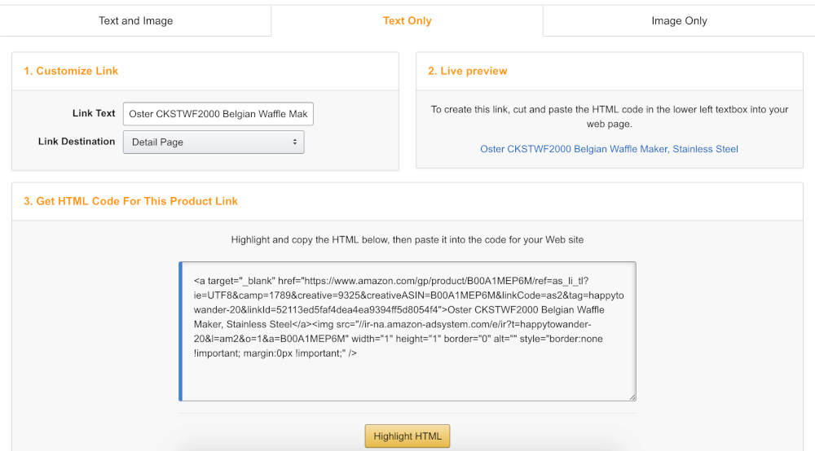Image resolution: width=815 pixels, height=451 pixels.
Task: Click the Highlight HTML button
Action: pyautogui.click(x=407, y=436)
